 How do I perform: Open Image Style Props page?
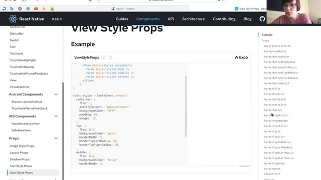pyautogui.click(x=22, y=146)
